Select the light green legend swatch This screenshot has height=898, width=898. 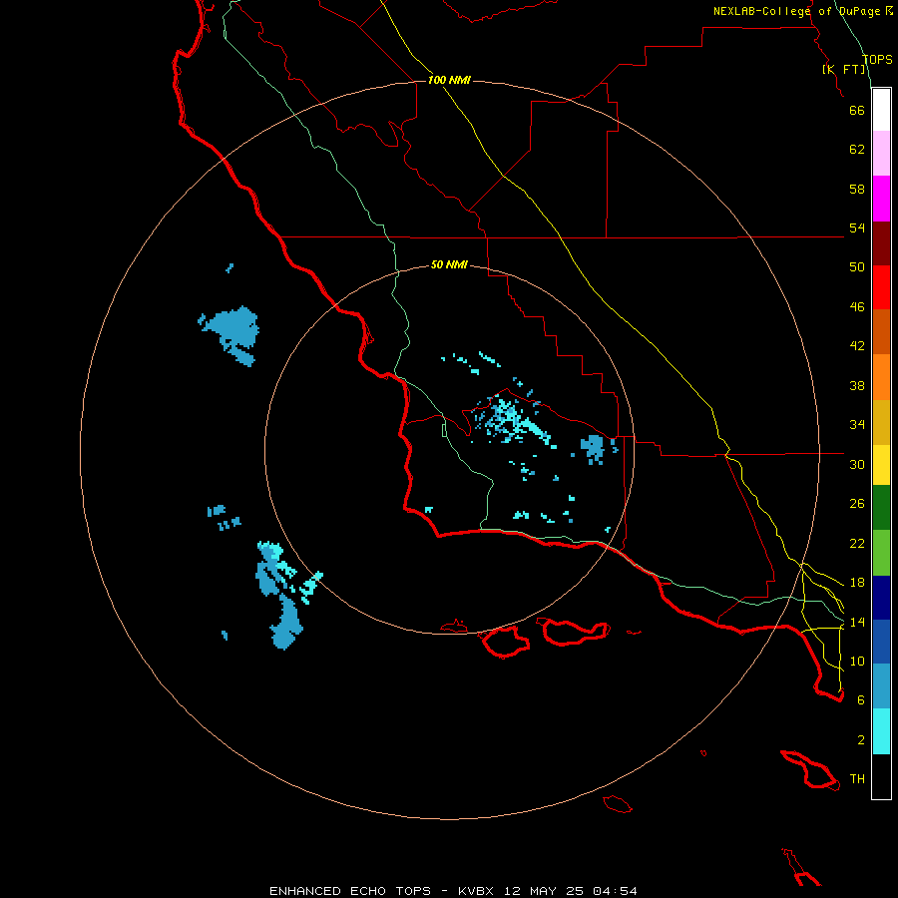881,553
